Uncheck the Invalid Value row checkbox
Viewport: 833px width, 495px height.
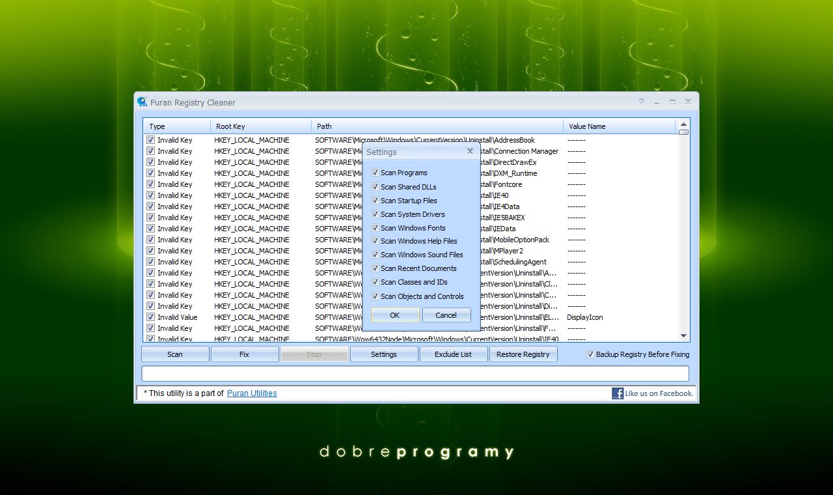(150, 317)
